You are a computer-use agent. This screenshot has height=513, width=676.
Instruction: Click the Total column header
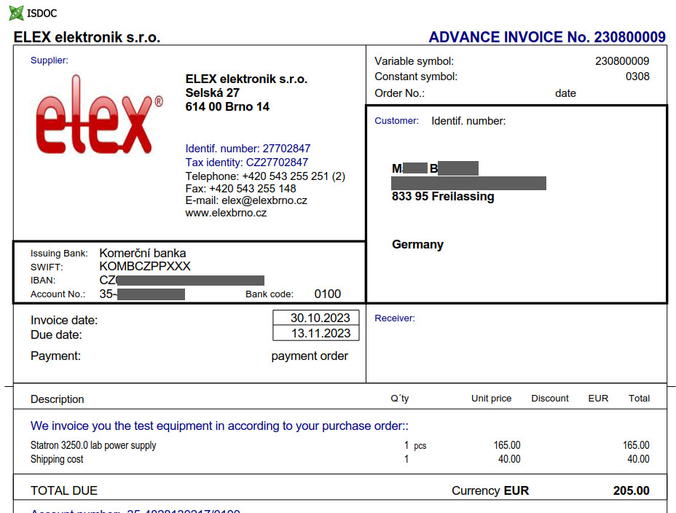[x=639, y=399]
